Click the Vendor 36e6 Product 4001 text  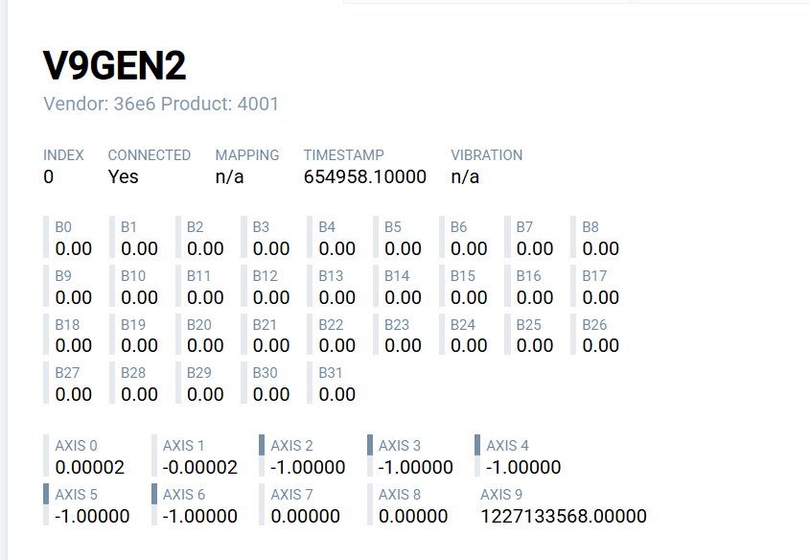point(161,104)
